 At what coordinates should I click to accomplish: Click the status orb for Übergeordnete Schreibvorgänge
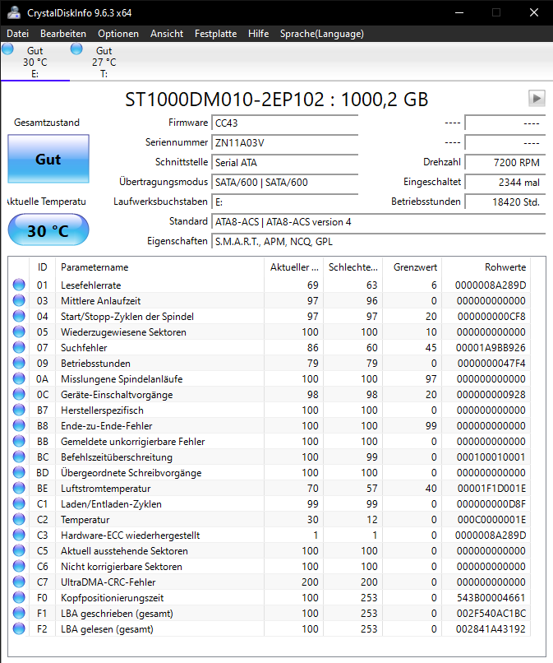(x=19, y=472)
